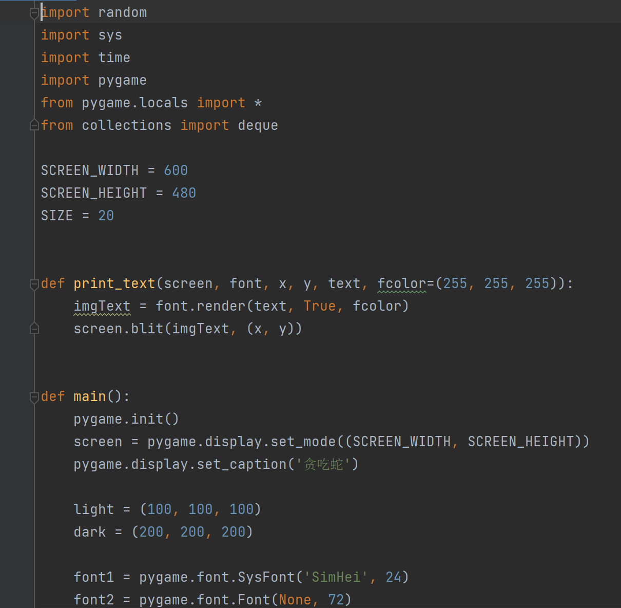The height and width of the screenshot is (608, 621).
Task: Click None argument in font2 line
Action: (x=295, y=600)
